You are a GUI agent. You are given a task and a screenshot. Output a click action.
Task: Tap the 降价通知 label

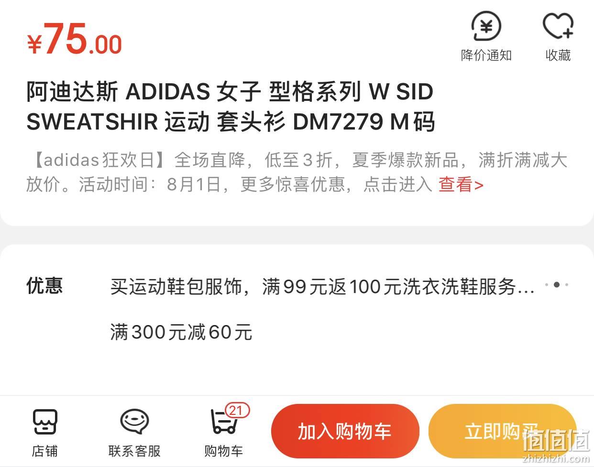pos(486,55)
